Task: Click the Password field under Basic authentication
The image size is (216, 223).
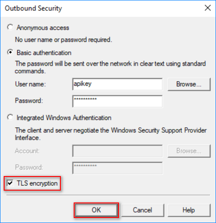Action: click(x=118, y=101)
